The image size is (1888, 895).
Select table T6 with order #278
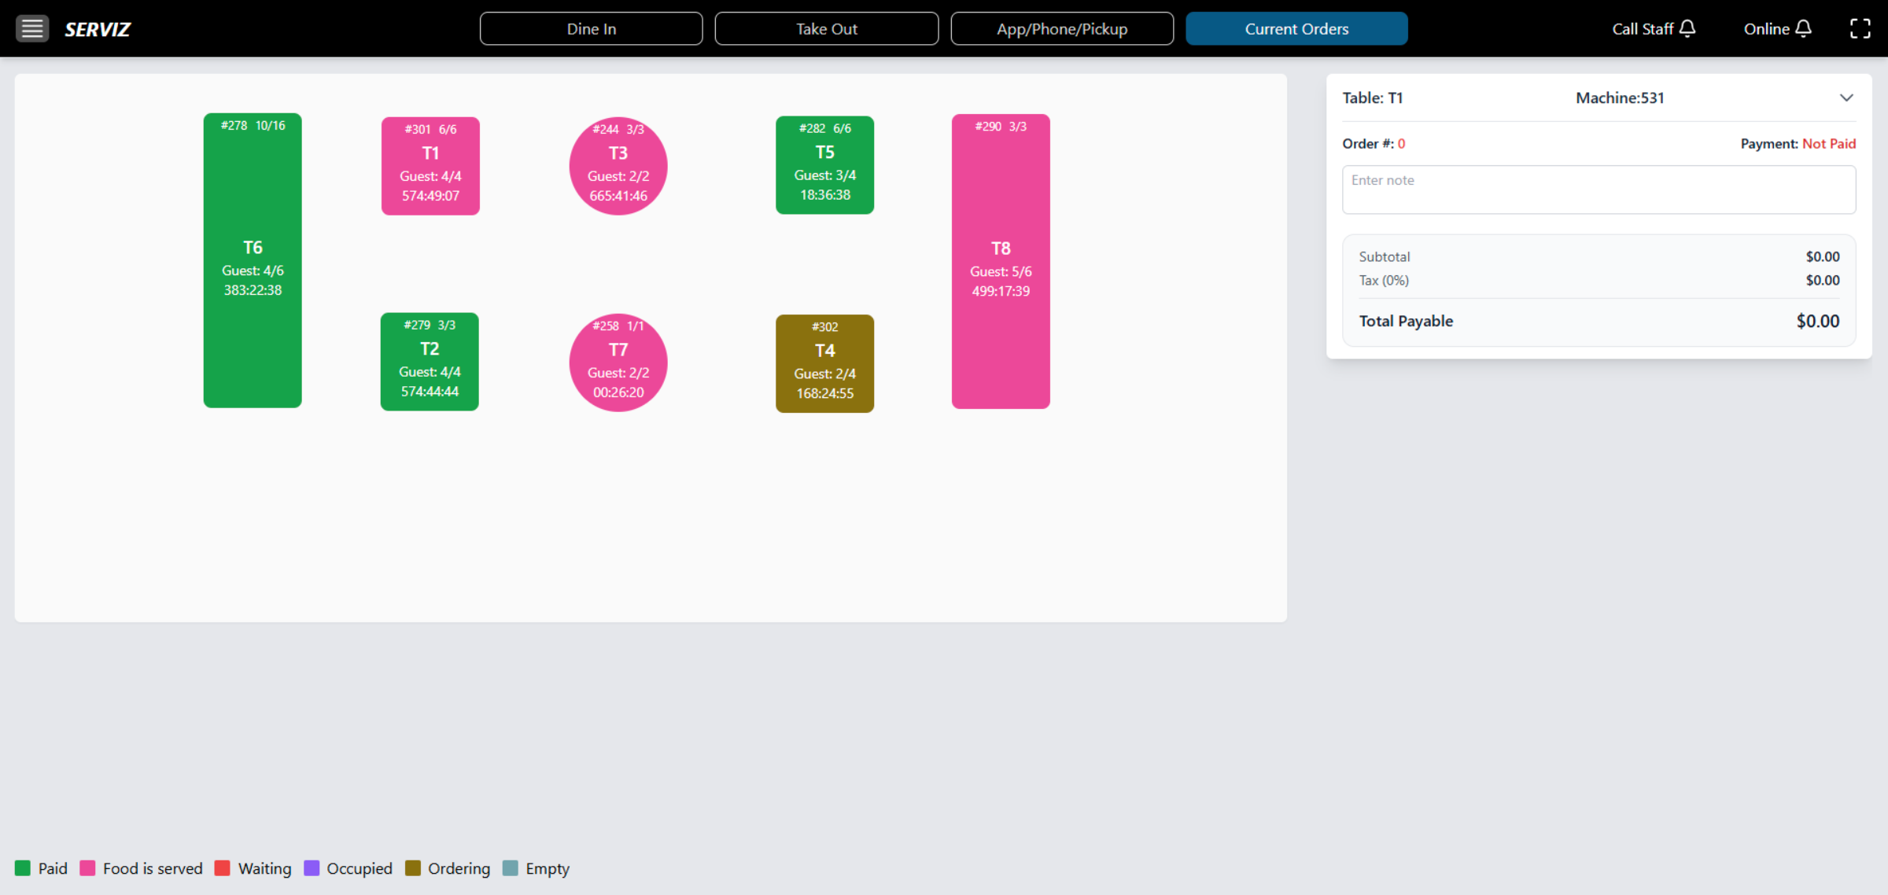click(x=252, y=260)
